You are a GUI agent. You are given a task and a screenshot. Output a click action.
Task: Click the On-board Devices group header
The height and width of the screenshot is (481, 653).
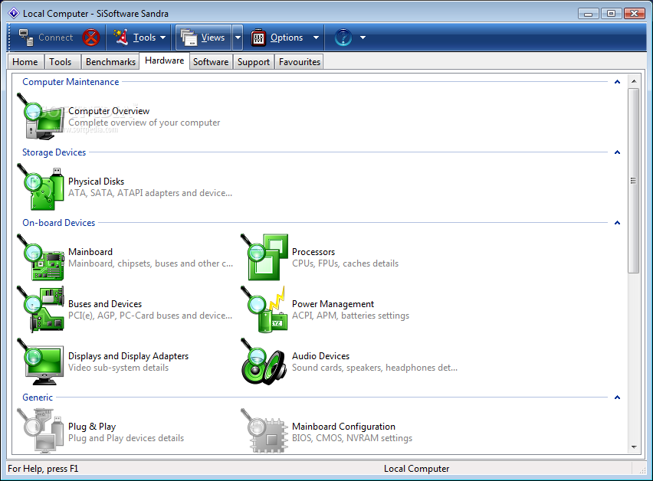point(59,223)
